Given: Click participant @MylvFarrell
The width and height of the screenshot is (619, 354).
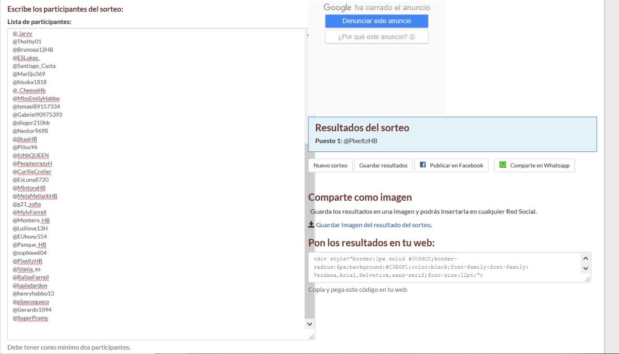Looking at the screenshot, I should click(30, 213).
